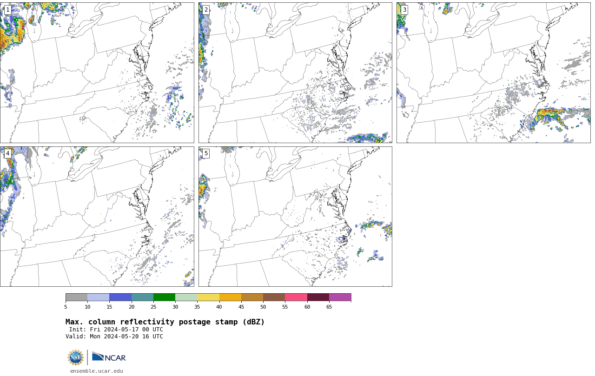Image resolution: width=595 pixels, height=376 pixels.
Task: Click the light blue 10-15 dBZ swatch
Action: coord(98,297)
